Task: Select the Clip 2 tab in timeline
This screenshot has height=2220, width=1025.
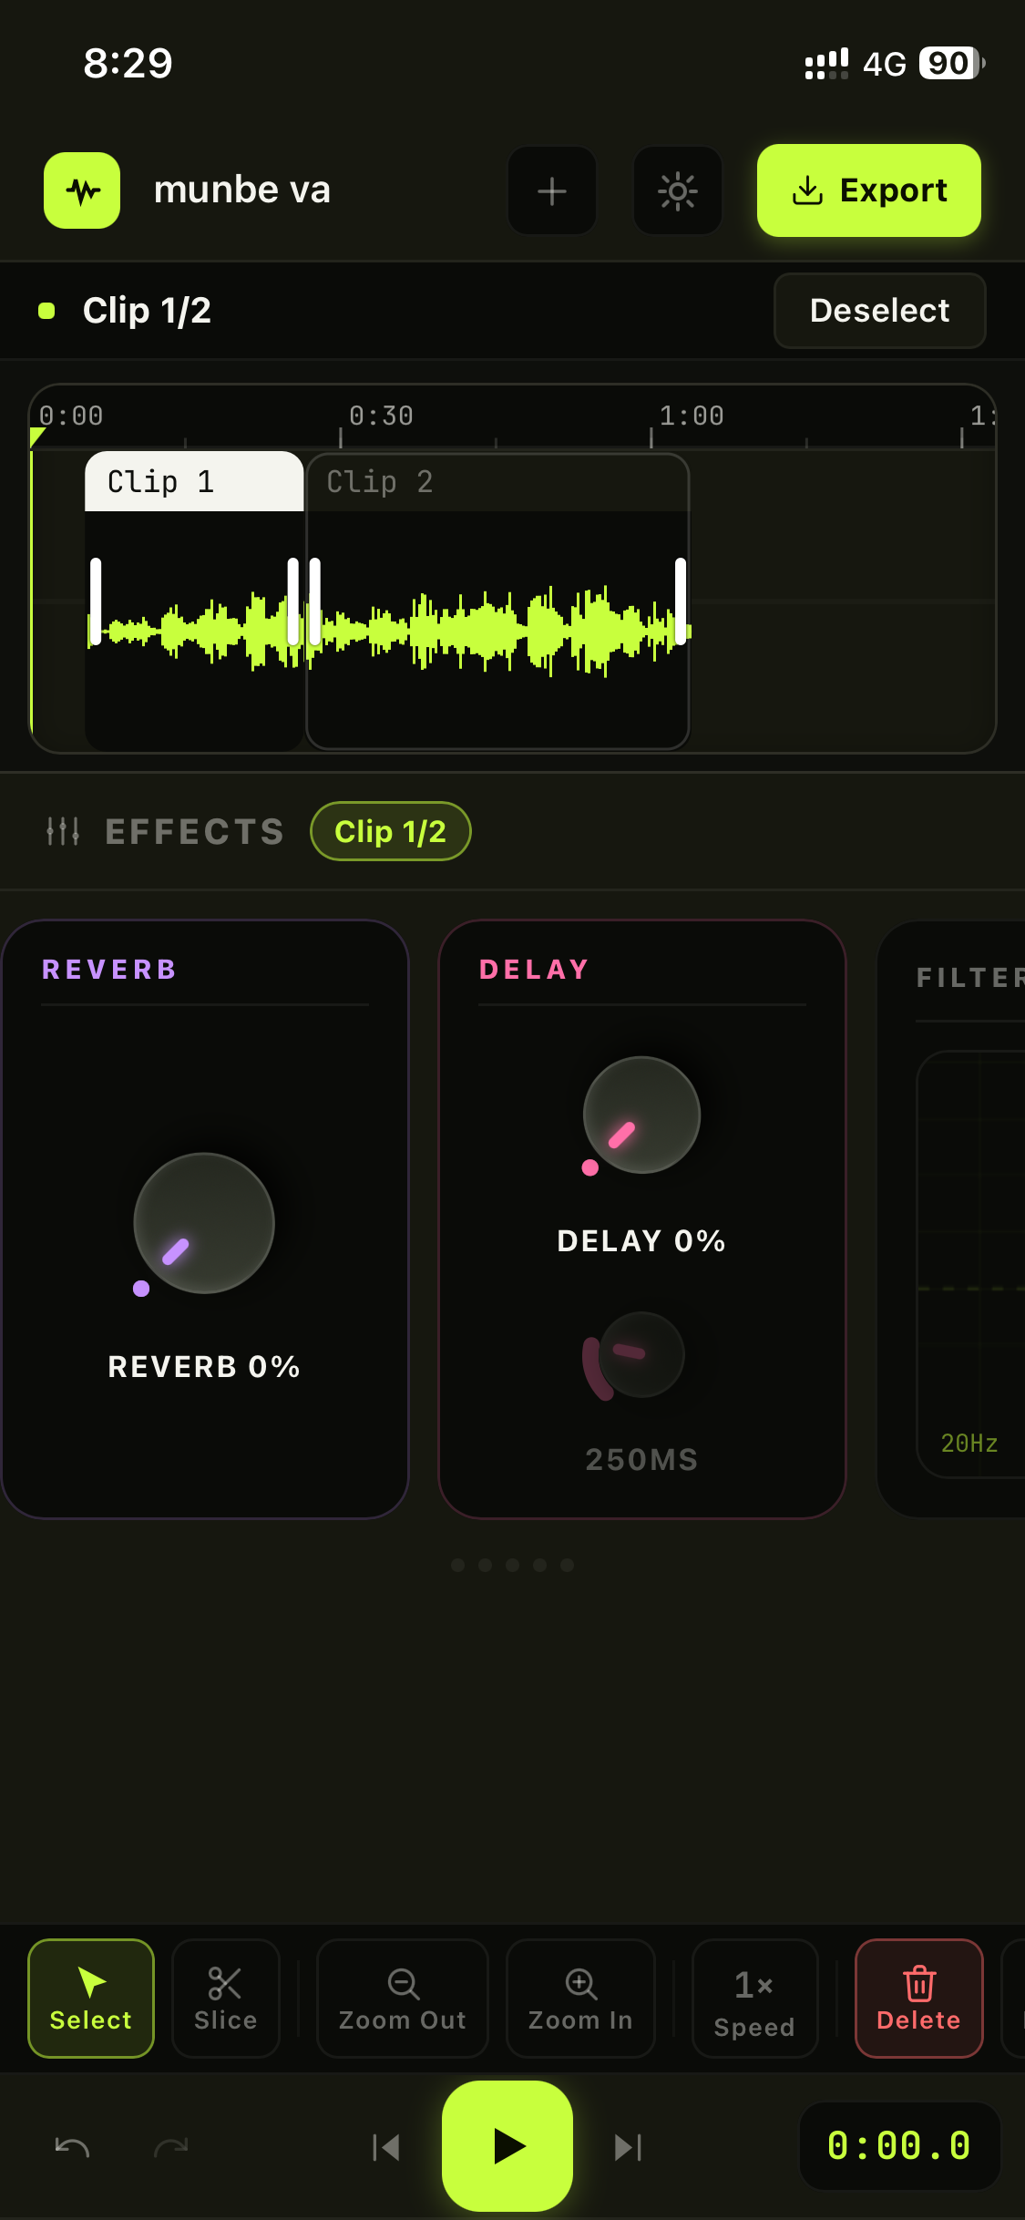Action: click(x=497, y=481)
